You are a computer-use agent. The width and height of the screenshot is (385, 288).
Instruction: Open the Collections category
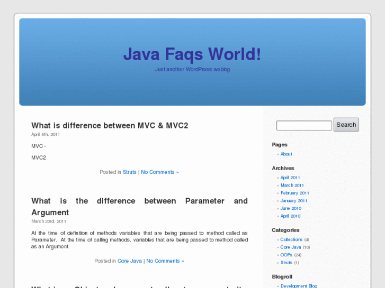291,239
